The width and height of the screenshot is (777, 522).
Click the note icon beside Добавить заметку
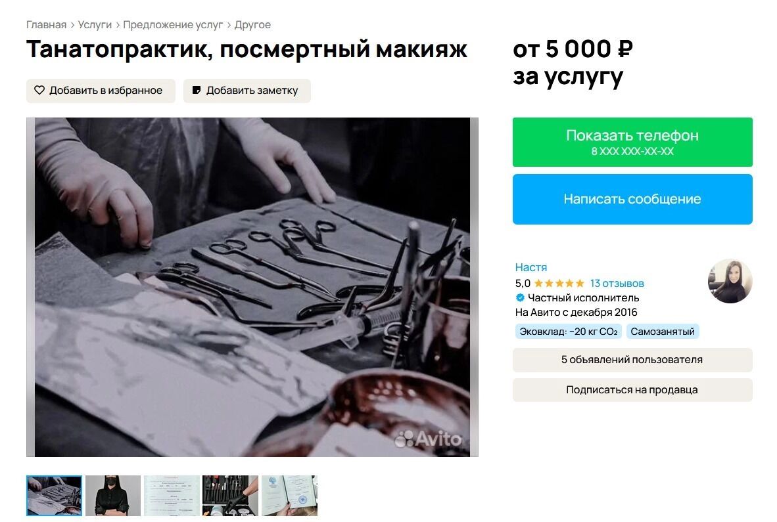(x=197, y=90)
